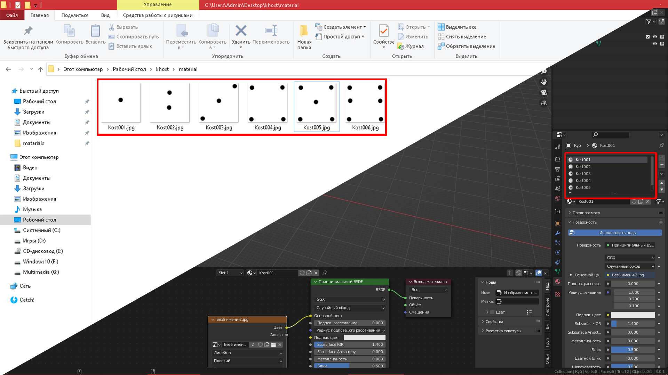Switch to the View ribbon tab
Image resolution: width=668 pixels, height=375 pixels.
point(105,15)
